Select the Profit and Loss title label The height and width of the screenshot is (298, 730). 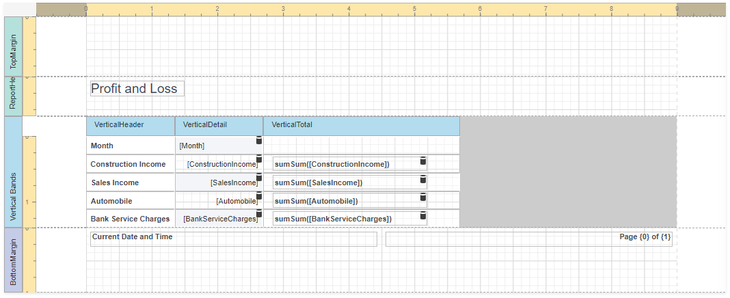click(137, 89)
